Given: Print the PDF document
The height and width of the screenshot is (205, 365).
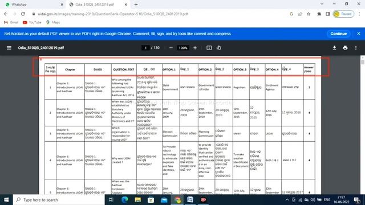Looking at the screenshot, I should tap(345, 48).
